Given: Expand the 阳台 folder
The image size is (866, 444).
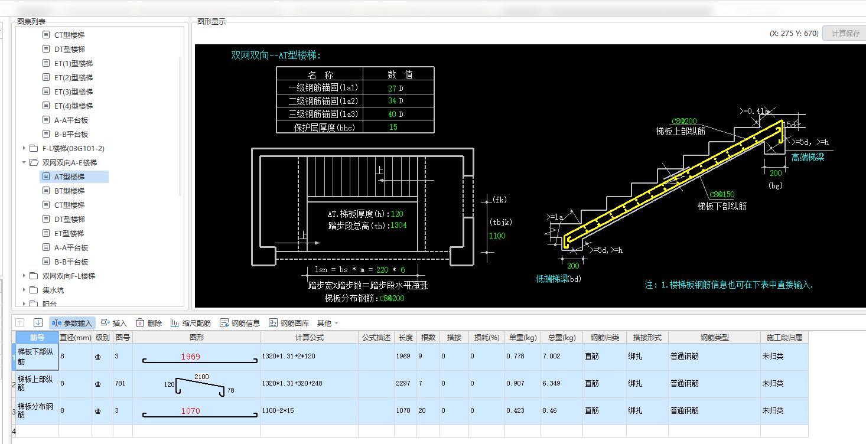Looking at the screenshot, I should (24, 304).
